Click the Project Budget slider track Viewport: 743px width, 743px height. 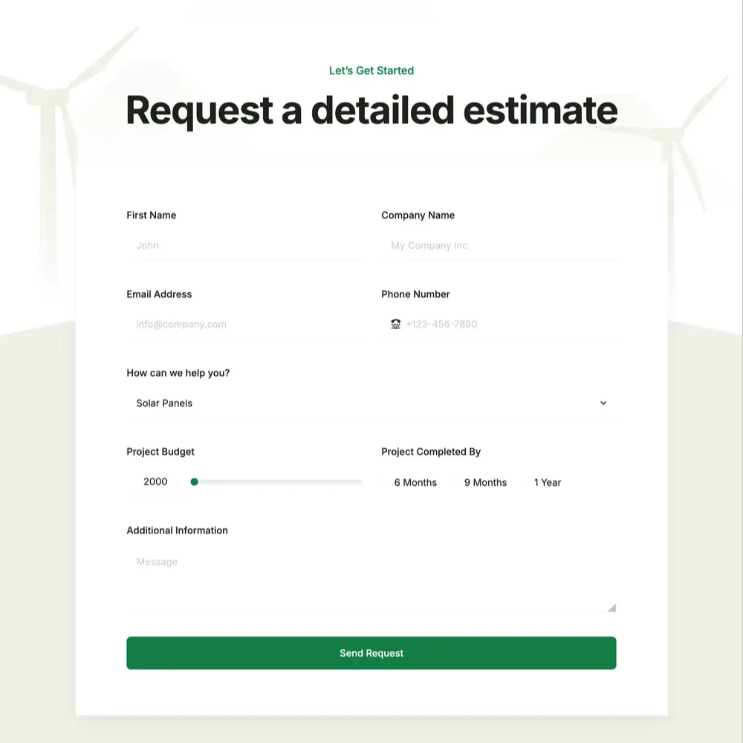(282, 481)
